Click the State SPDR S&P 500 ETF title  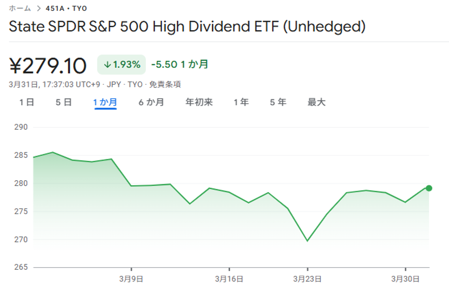pos(187,27)
